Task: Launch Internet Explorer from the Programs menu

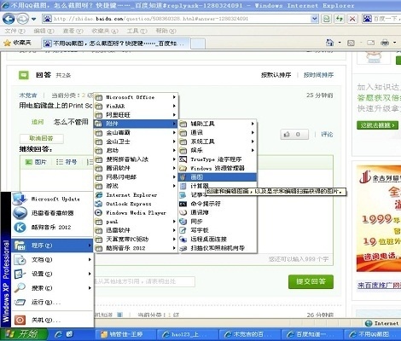Action: coord(136,195)
